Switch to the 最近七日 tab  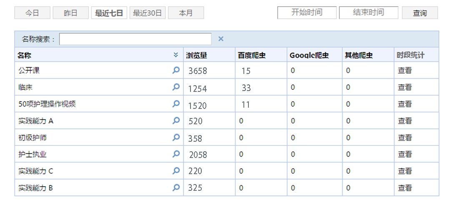coord(109,13)
